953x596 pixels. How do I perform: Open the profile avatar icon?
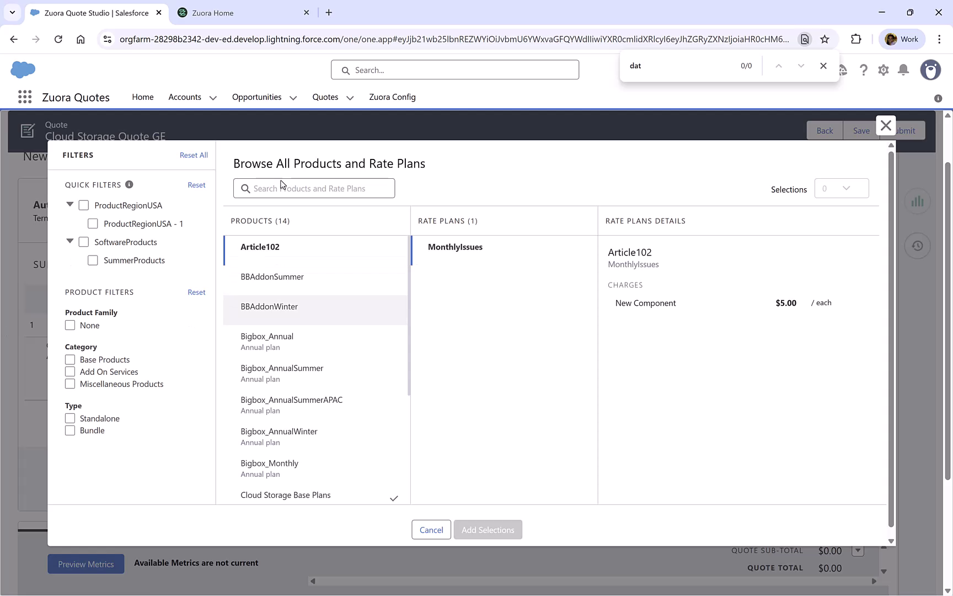(930, 70)
